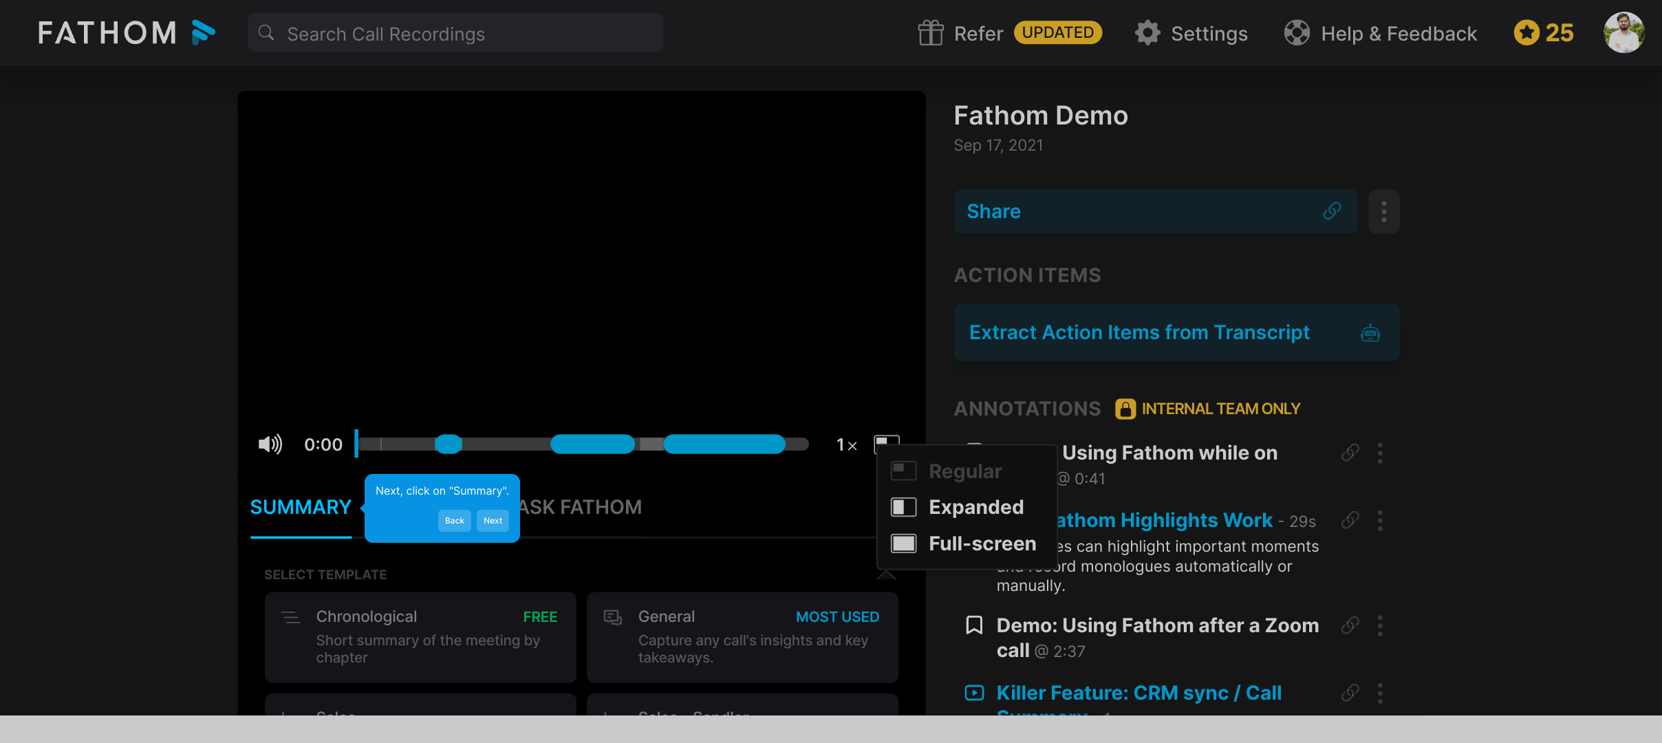Screen dimensions: 1662x743
Task: Open menu for Using Fathom while on annotation
Action: point(1380,453)
